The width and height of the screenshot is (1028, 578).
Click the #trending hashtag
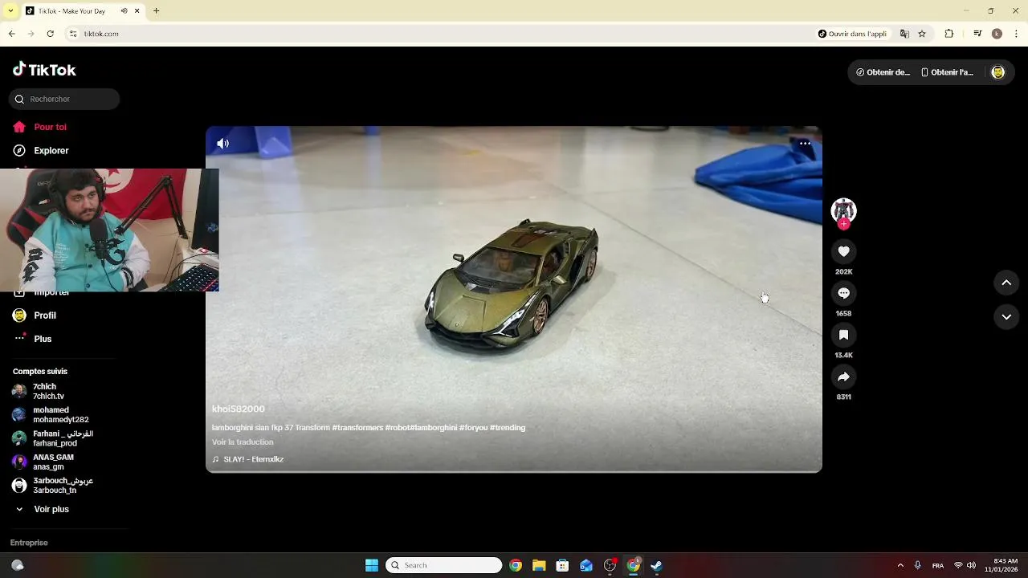click(x=508, y=428)
